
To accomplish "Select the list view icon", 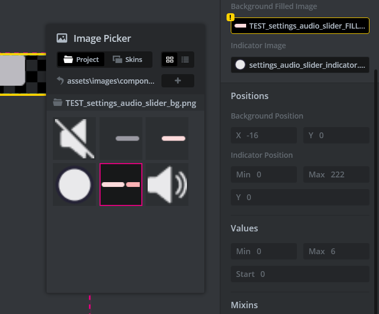I will (x=185, y=59).
